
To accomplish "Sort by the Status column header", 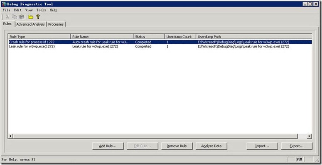I will click(149, 37).
